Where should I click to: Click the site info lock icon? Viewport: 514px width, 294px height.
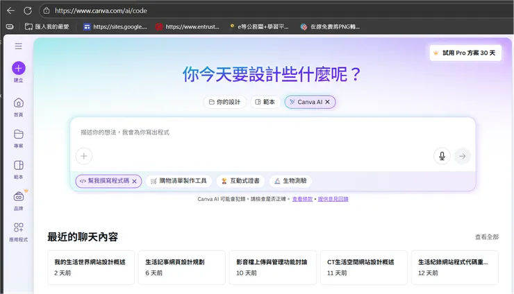[x=47, y=11]
